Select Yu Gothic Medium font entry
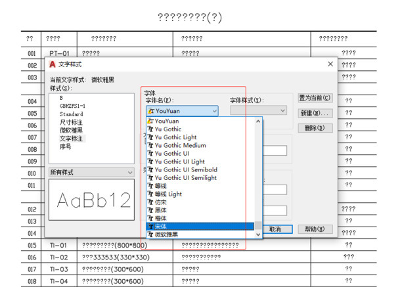 (x=200, y=145)
